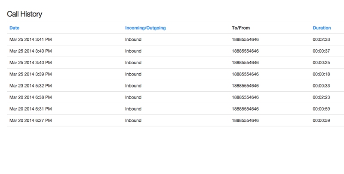Image resolution: width=344 pixels, height=174 pixels.
Task: Select the date Mar 25 2014 3:41 PM
Action: (x=31, y=39)
